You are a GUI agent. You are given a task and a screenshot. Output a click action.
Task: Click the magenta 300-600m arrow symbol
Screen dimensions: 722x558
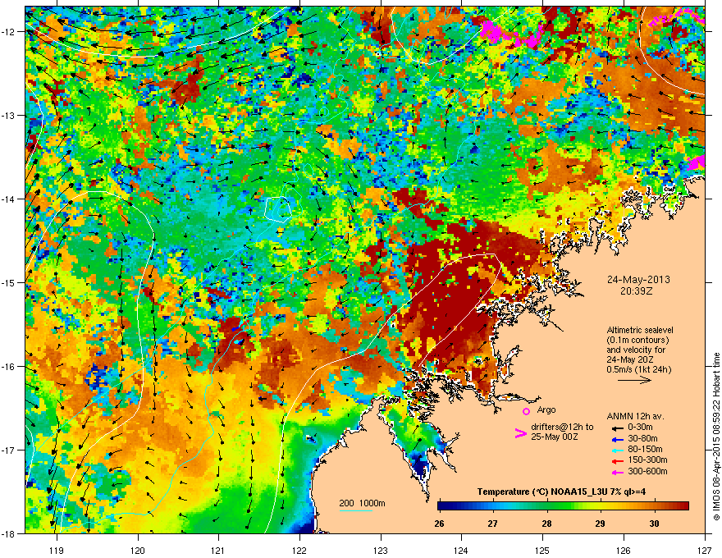point(618,472)
